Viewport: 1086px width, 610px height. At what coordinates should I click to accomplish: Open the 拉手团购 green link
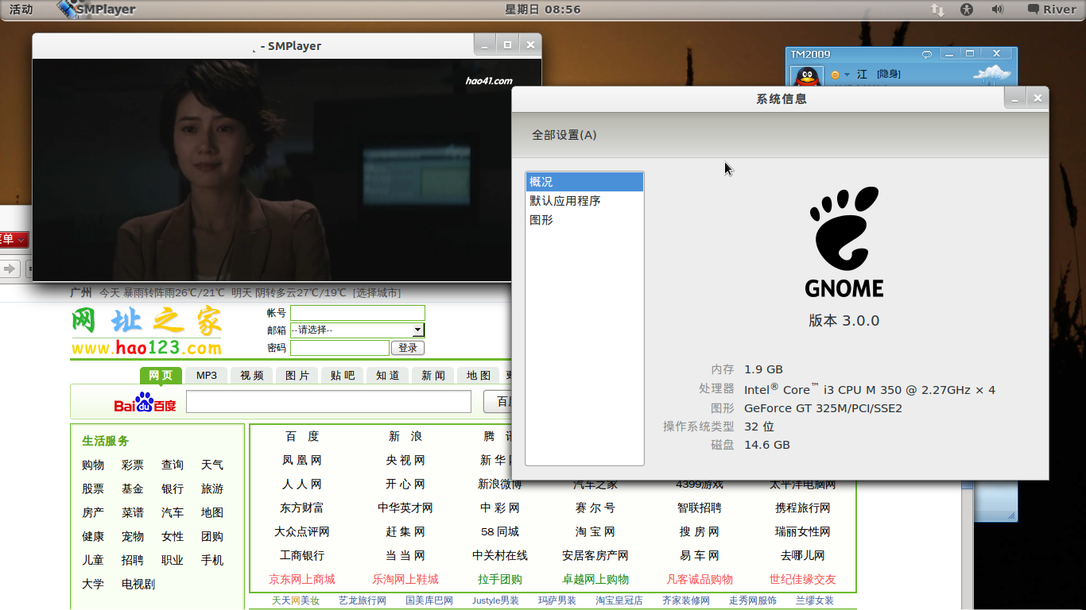click(500, 579)
